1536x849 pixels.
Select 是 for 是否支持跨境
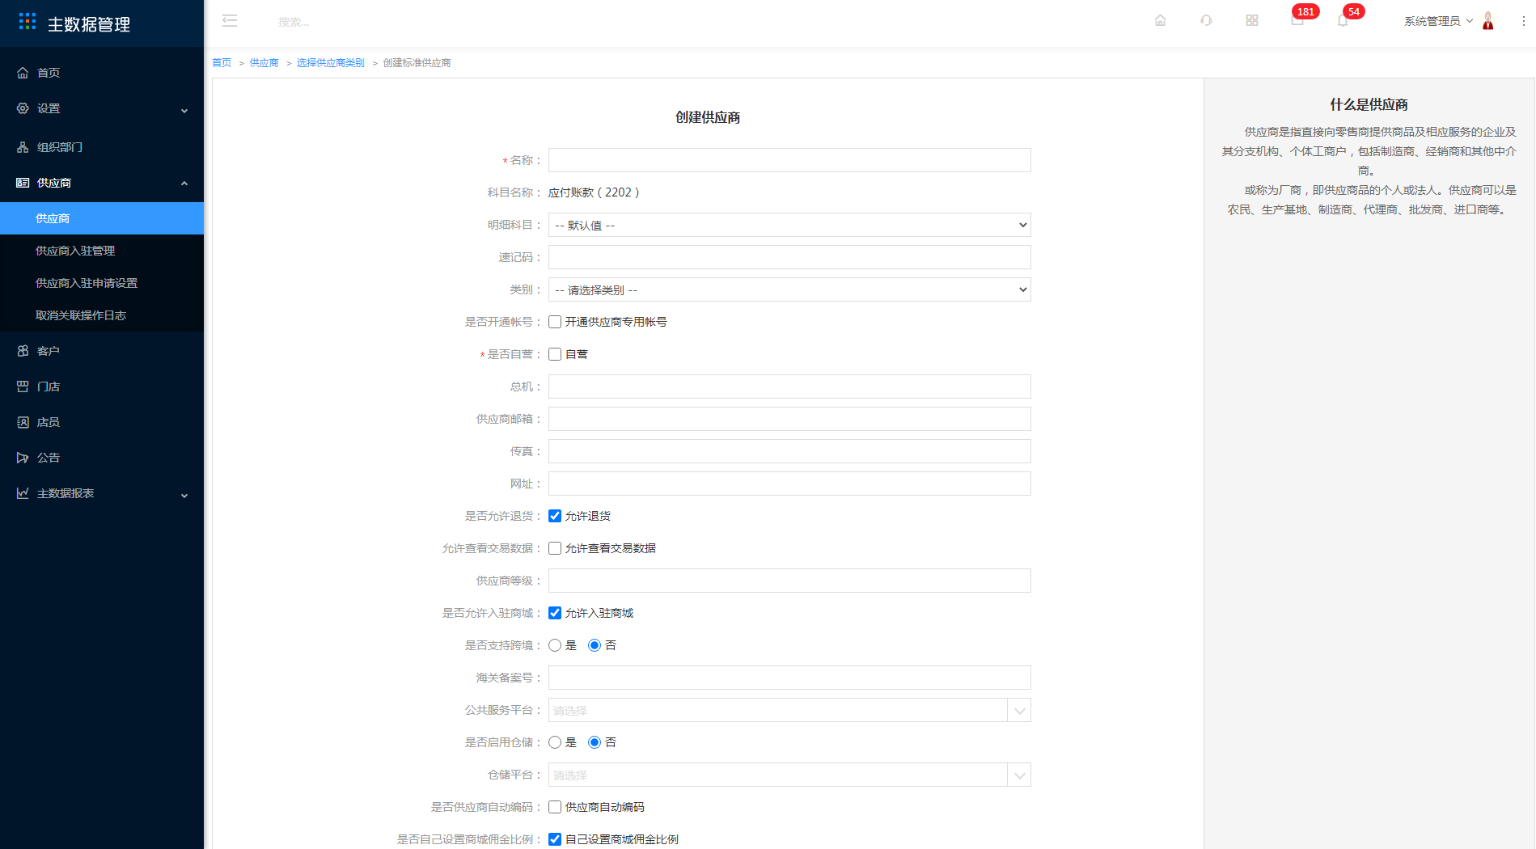click(x=555, y=645)
